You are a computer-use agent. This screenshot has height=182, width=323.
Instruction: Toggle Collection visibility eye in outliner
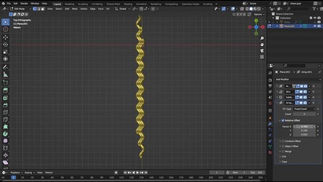pos(315,18)
